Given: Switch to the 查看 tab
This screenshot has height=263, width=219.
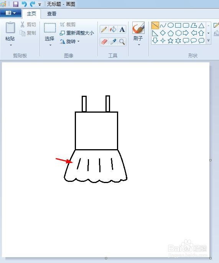Looking at the screenshot, I should point(52,13).
